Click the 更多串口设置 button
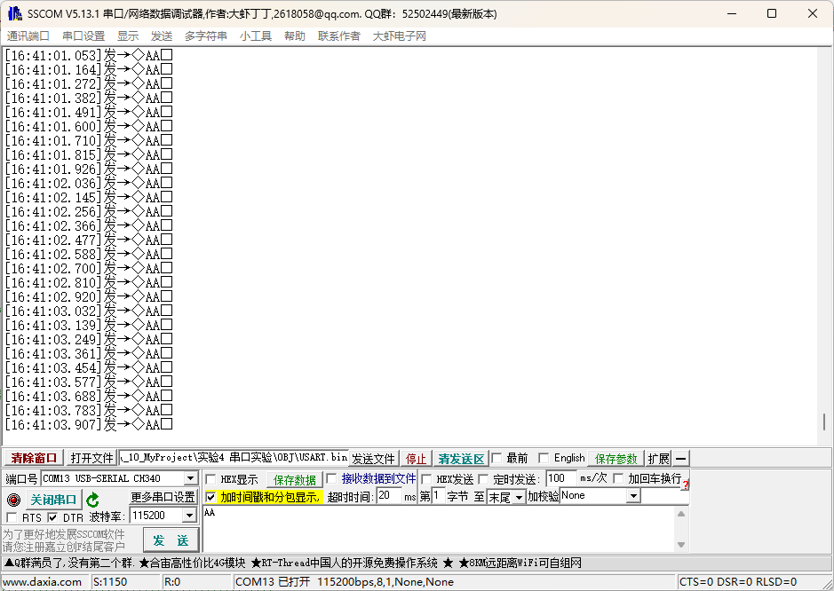The height and width of the screenshot is (591, 834). (x=163, y=497)
